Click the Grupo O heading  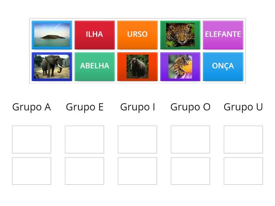191,107
